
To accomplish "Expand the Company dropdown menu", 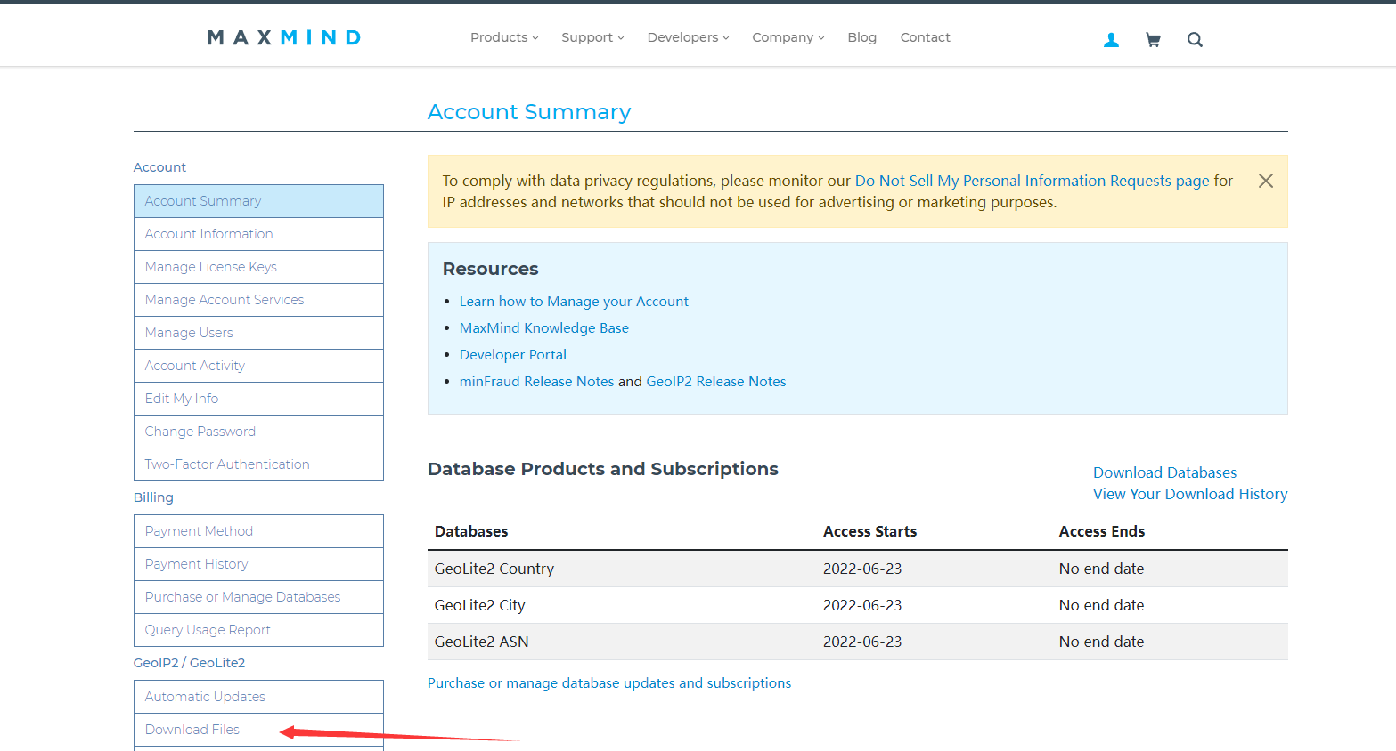I will (788, 37).
